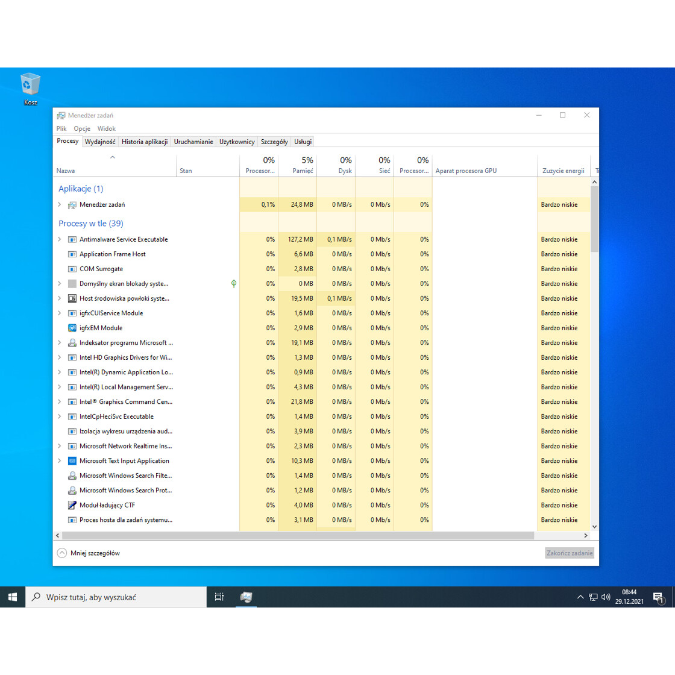Open the Kosz recycle bin icon
675x675 pixels.
(30, 84)
